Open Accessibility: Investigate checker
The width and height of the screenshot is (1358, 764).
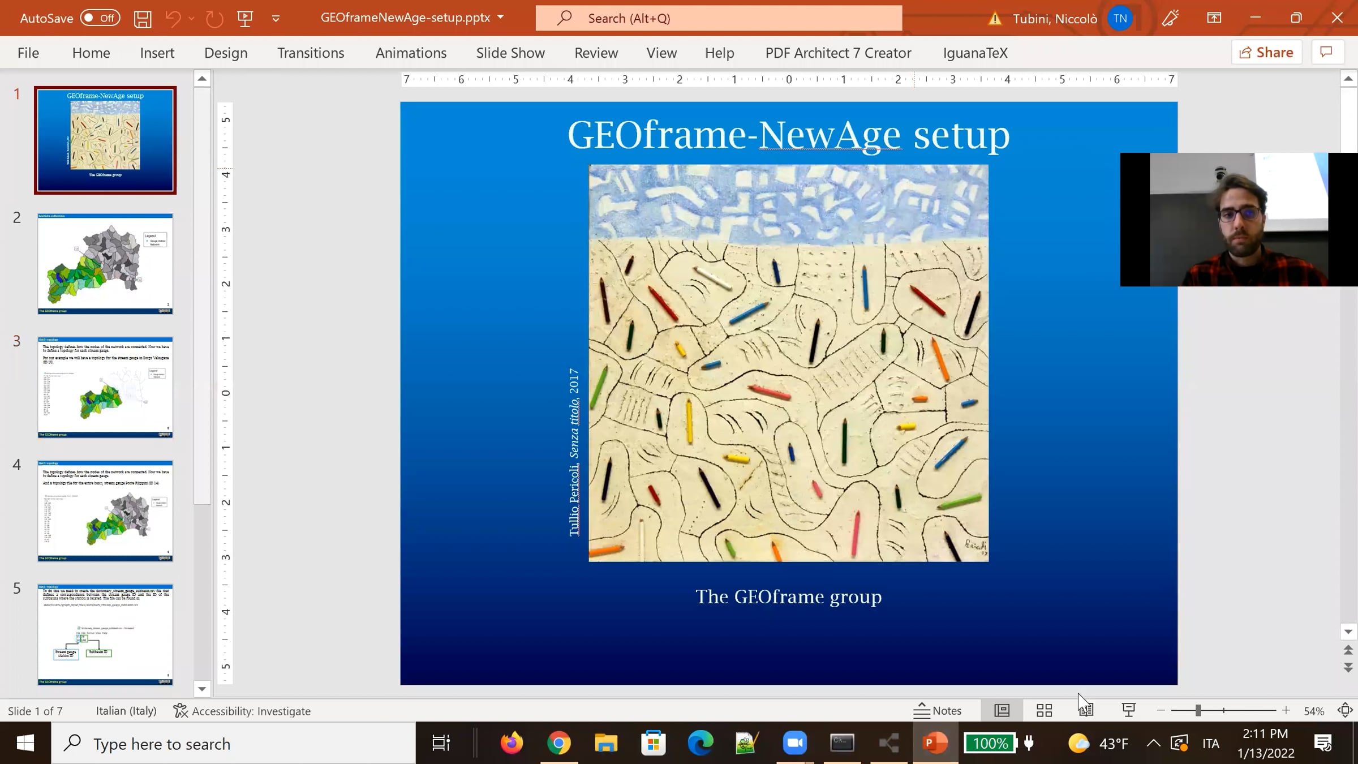click(242, 711)
